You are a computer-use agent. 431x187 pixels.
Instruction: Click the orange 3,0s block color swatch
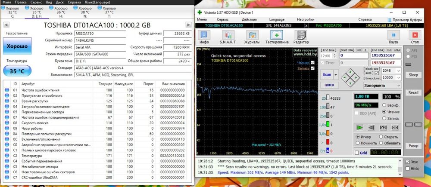(328, 134)
